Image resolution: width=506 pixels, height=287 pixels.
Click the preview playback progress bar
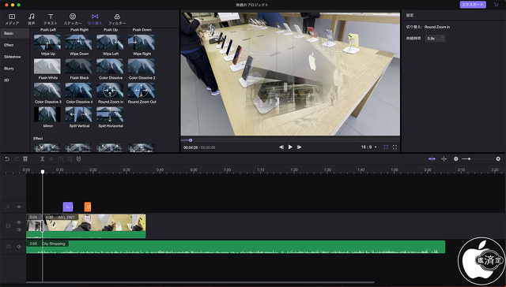pos(290,140)
